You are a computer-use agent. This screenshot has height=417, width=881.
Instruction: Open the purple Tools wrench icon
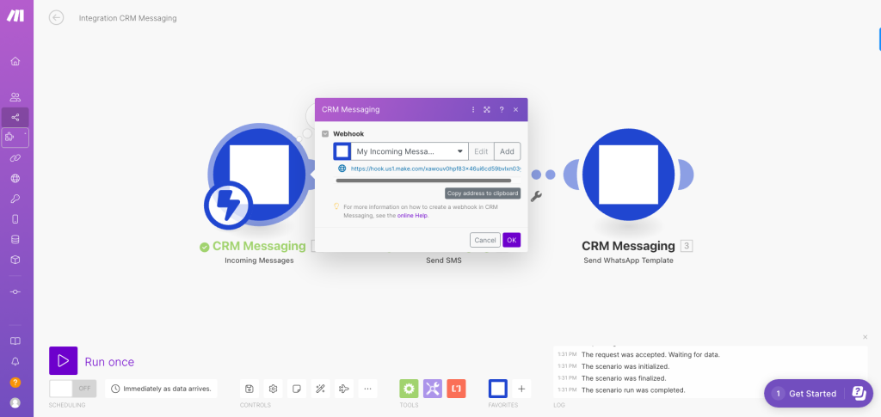(x=433, y=389)
